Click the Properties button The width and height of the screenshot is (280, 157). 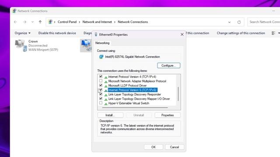(168, 115)
